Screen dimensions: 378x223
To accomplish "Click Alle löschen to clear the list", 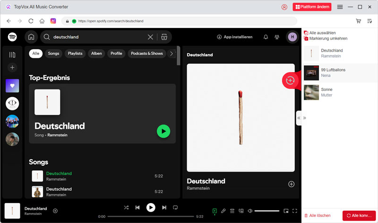I will (318, 215).
